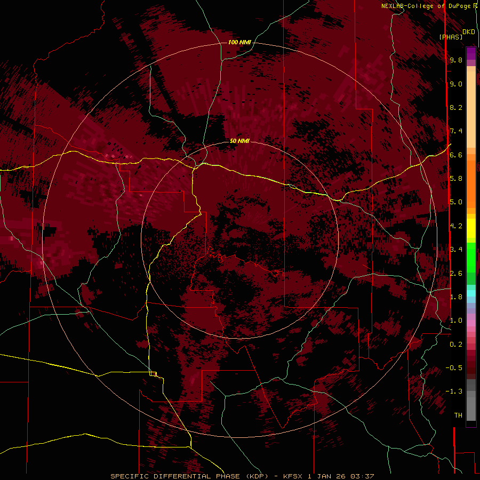Image resolution: width=480 pixels, height=480 pixels.
Task: Click the NEXLAB-College of DuPage credit text
Action: tap(427, 6)
